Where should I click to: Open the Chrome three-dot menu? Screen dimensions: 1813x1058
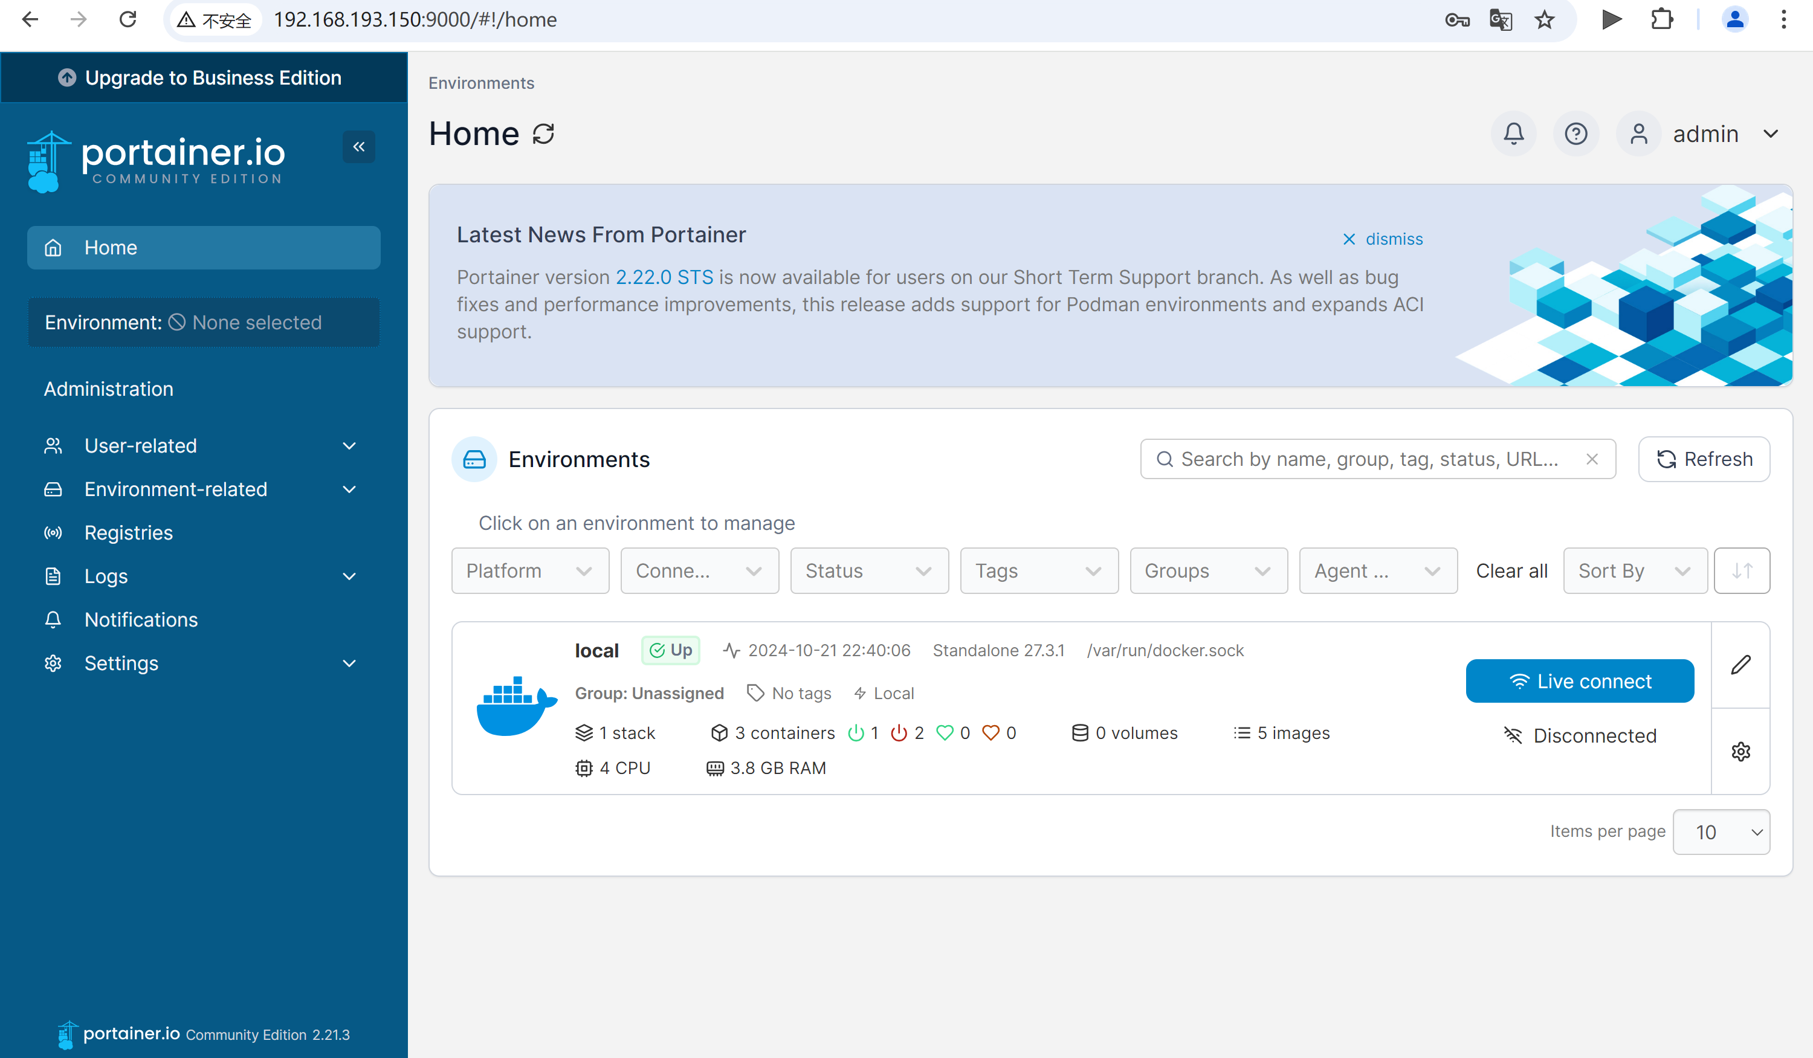click(x=1784, y=20)
